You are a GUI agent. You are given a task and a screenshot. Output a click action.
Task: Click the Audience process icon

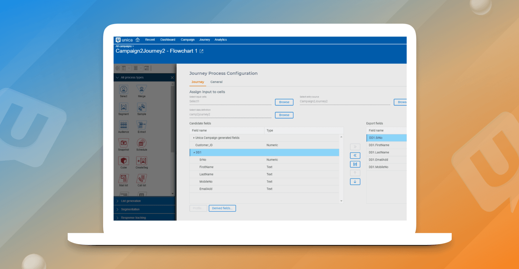point(123,125)
